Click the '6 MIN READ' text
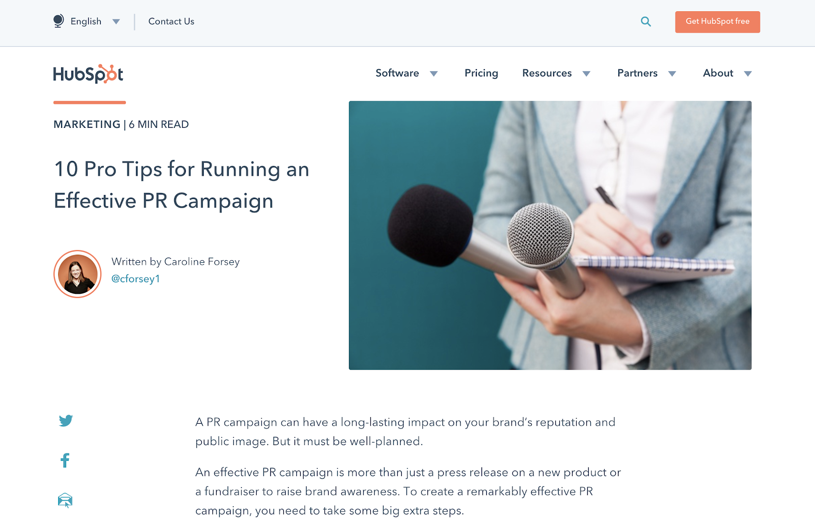 (159, 124)
